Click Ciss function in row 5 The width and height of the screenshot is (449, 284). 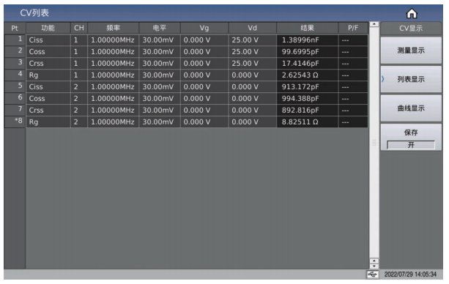[x=48, y=87]
